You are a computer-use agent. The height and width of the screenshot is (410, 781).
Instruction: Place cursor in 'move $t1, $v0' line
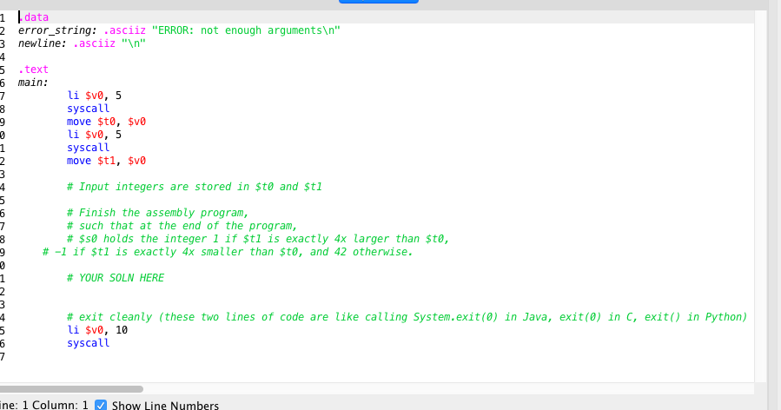(106, 161)
